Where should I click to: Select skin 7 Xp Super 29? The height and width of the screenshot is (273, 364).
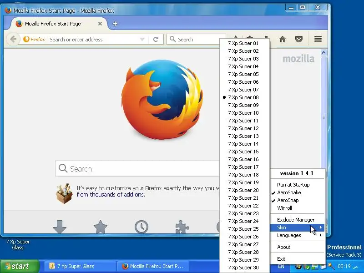pos(244,260)
